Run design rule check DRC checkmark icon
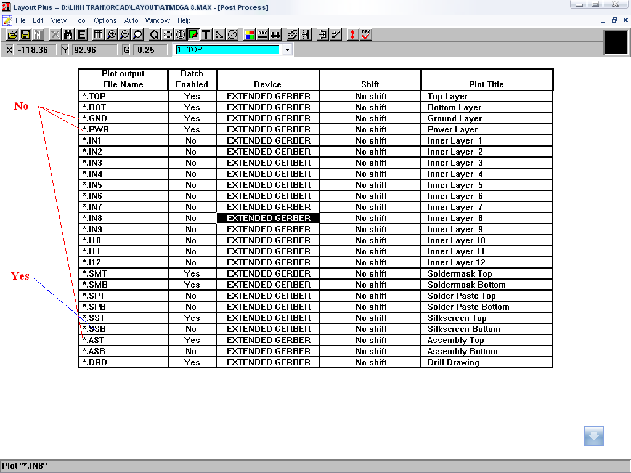This screenshot has height=473, width=631. tap(366, 35)
